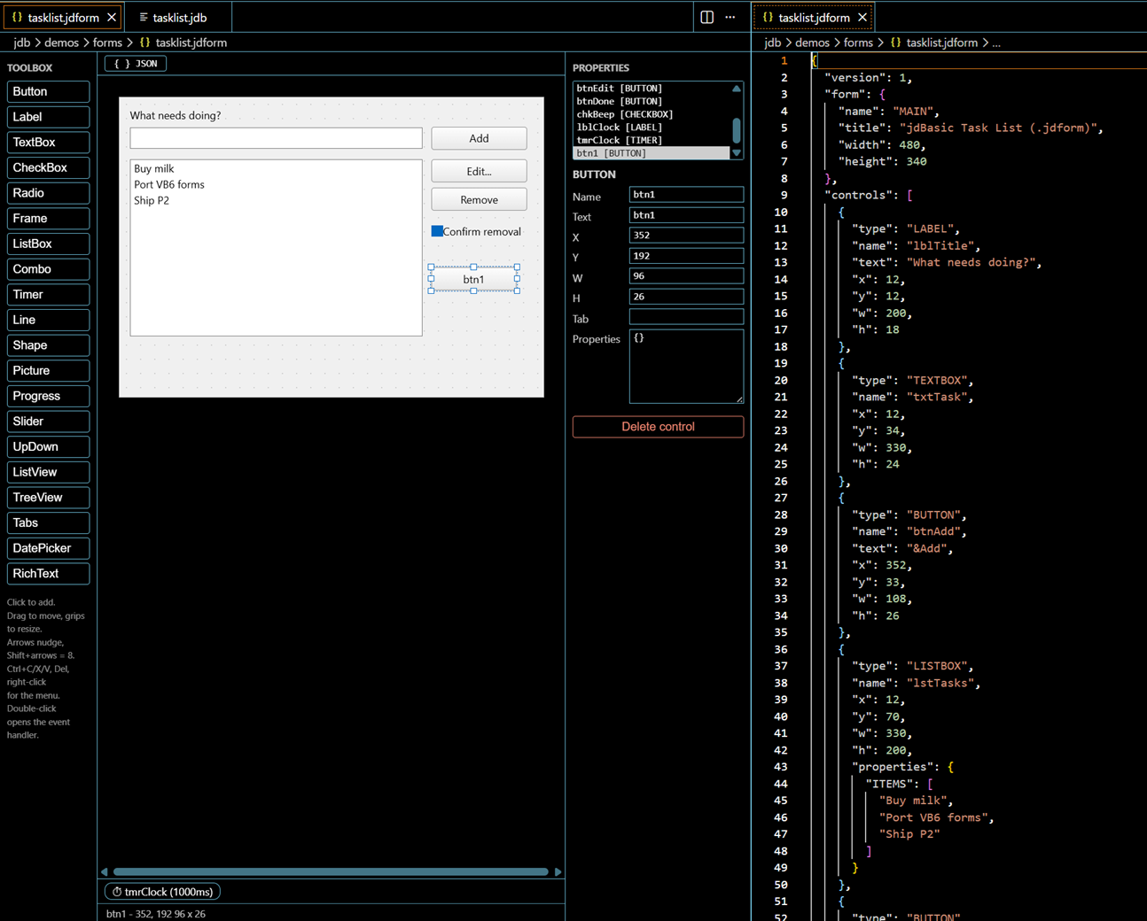Add a Timer from the toolbox

point(48,295)
